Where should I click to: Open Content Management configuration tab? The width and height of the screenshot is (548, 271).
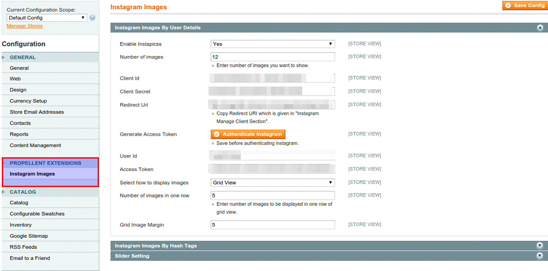tap(50, 145)
